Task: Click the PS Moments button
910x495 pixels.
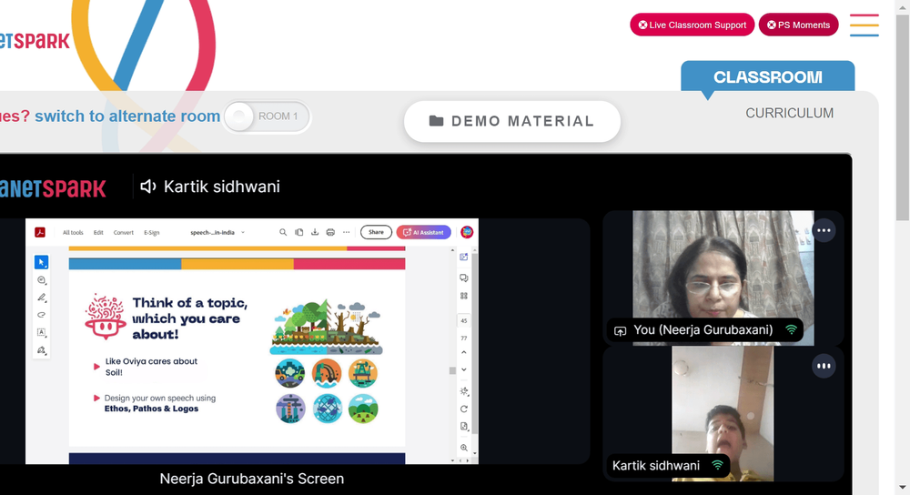Action: [799, 25]
